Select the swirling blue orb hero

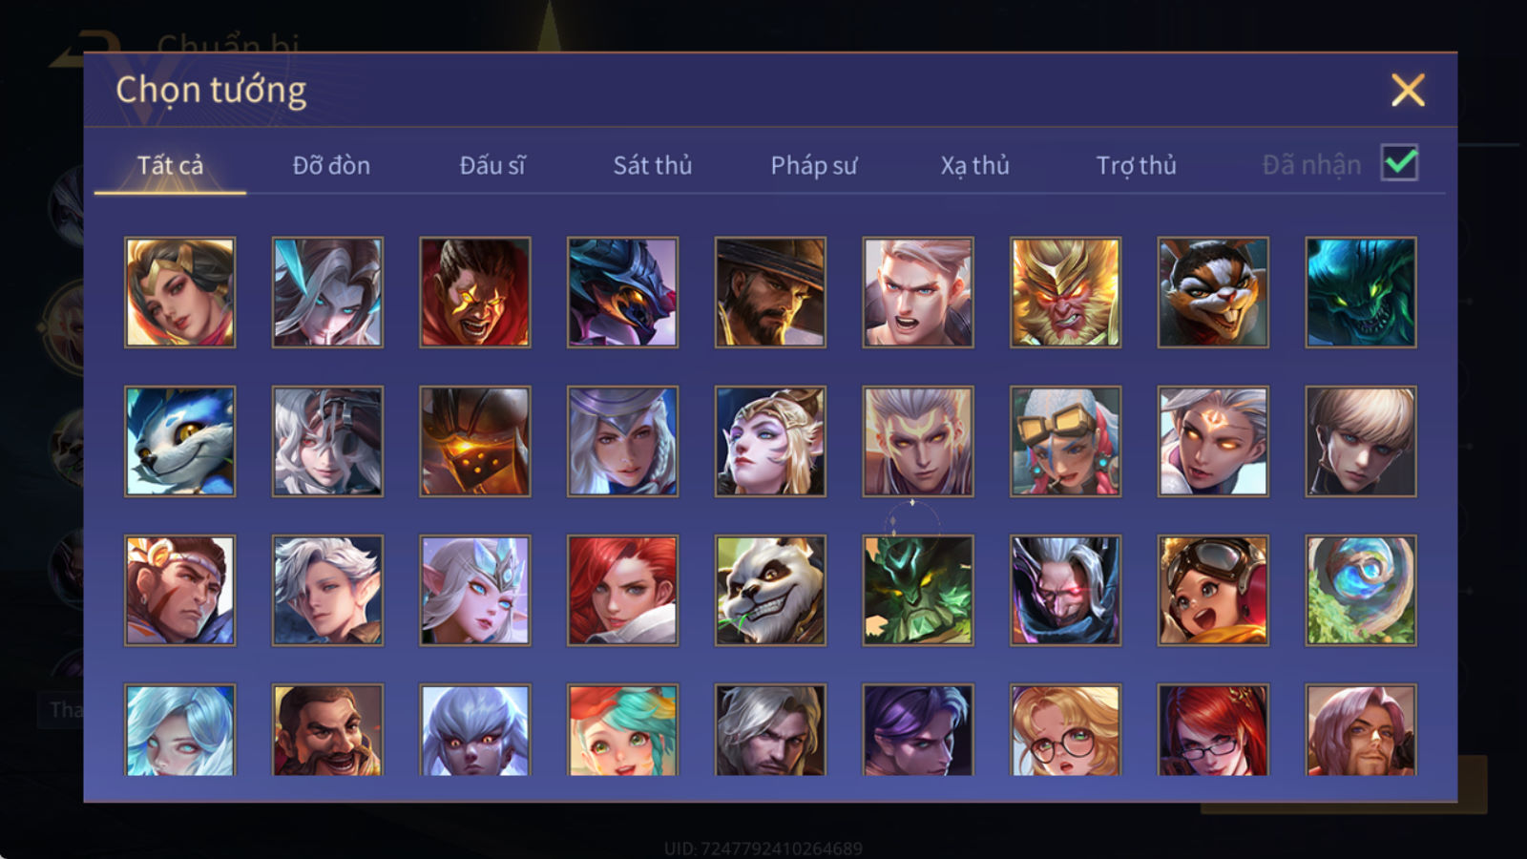click(1361, 590)
